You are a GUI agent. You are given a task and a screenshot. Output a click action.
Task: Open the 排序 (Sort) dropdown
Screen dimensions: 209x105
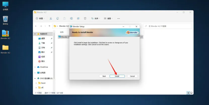pyautogui.click(x=95, y=18)
